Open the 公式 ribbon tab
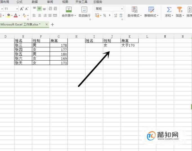Screen dimensions: 192x151 coord(19,2)
